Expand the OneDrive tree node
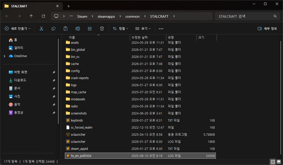This screenshot has width=283, height=165. [4, 56]
